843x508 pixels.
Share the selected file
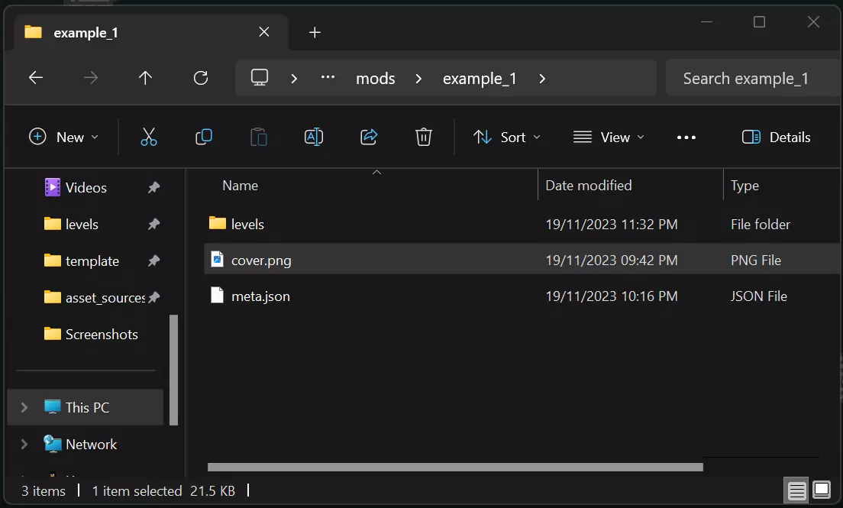tap(369, 138)
